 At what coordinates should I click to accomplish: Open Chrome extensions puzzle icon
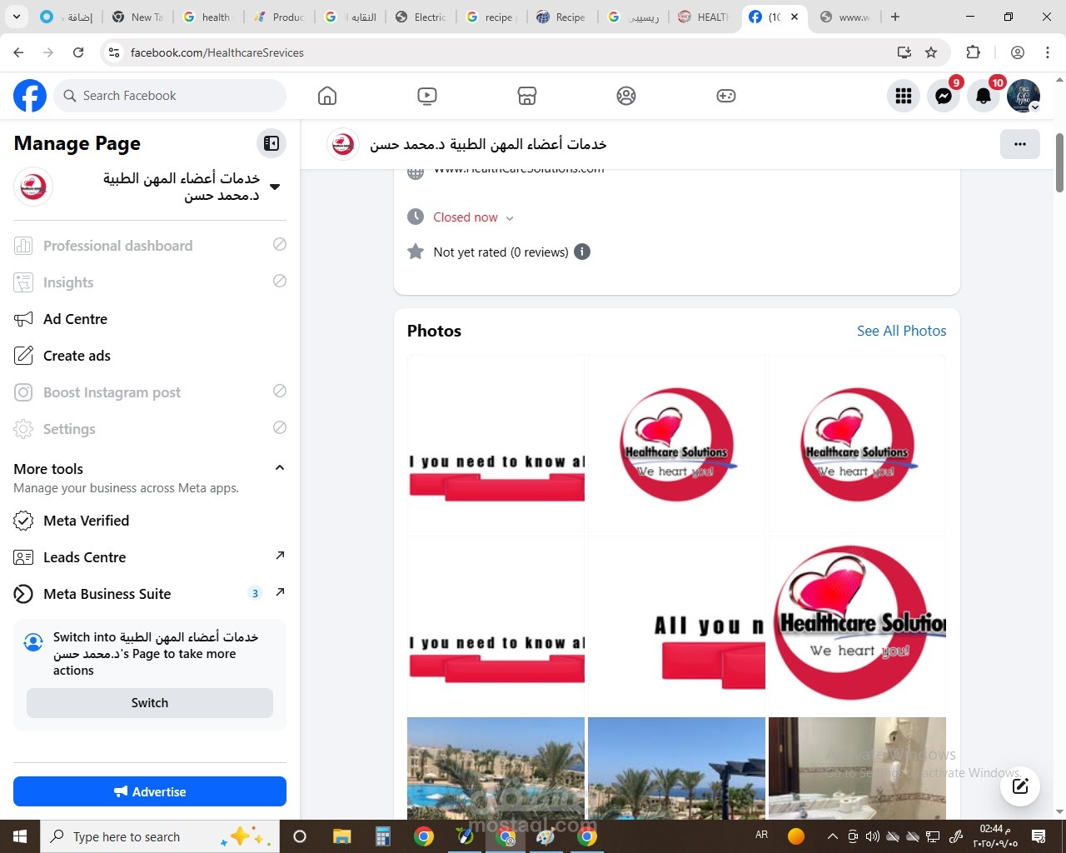tap(973, 52)
